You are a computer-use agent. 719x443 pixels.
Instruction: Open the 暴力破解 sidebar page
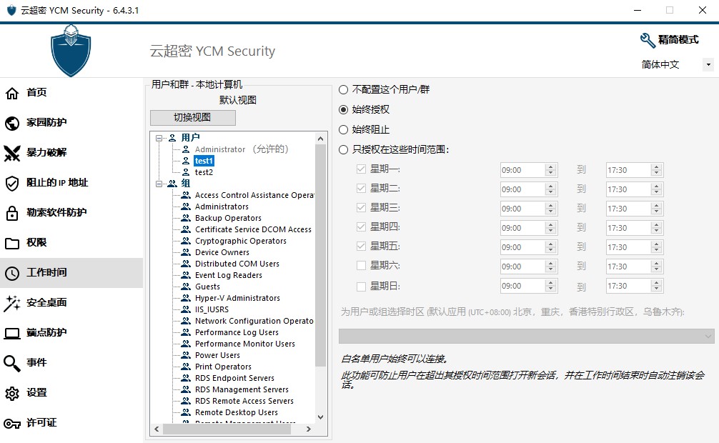tap(71, 153)
